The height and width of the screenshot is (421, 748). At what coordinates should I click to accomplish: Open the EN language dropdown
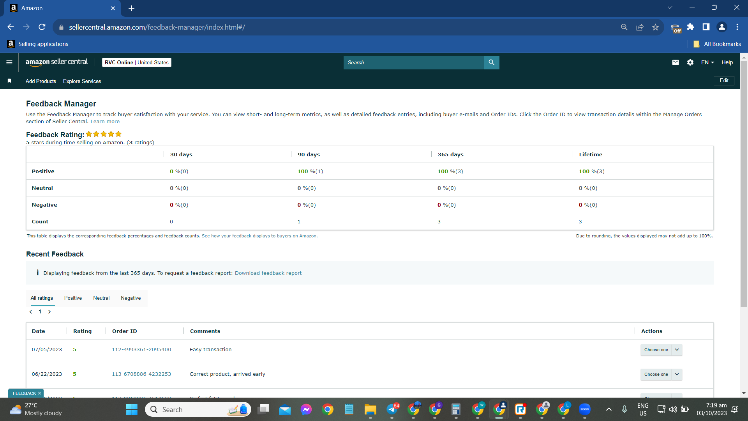click(707, 62)
